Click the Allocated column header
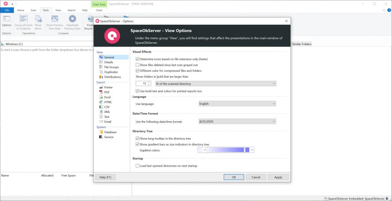Viewport: 392px width, 201px height. [47, 175]
